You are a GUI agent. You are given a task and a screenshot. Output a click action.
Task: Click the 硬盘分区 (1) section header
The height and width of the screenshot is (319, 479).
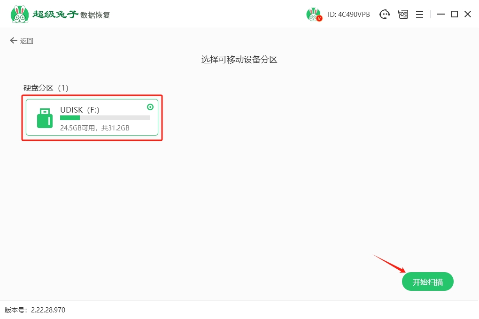[46, 88]
